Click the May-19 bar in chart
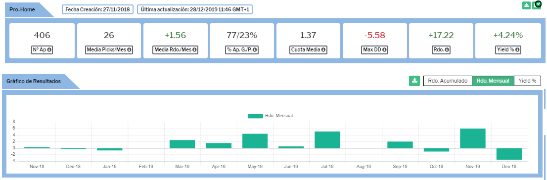Viewport: 547px width, 180px height. 255,141
